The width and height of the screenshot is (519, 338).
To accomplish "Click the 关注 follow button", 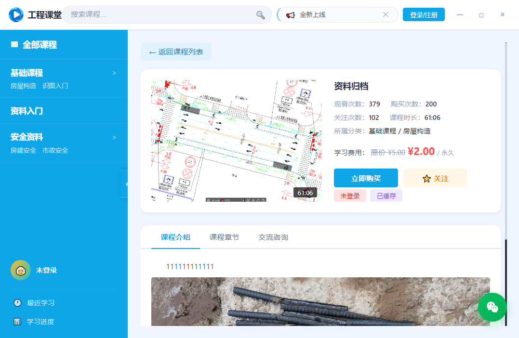I will click(435, 178).
